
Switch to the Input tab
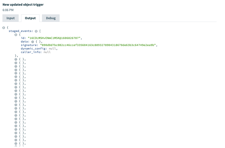pos(11,18)
